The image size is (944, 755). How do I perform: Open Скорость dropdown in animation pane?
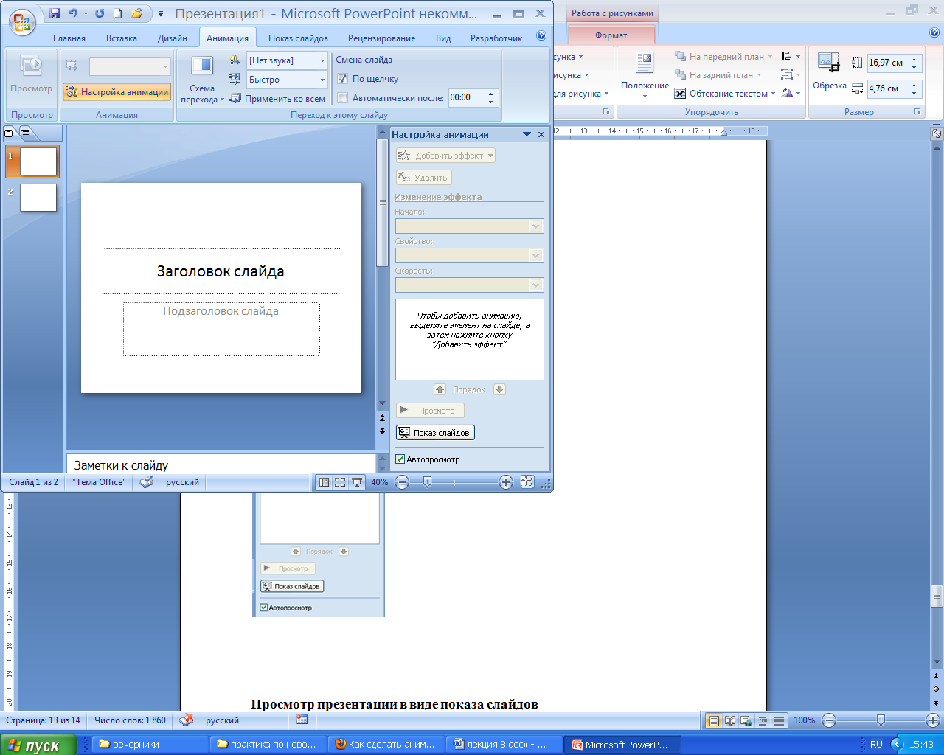[536, 285]
